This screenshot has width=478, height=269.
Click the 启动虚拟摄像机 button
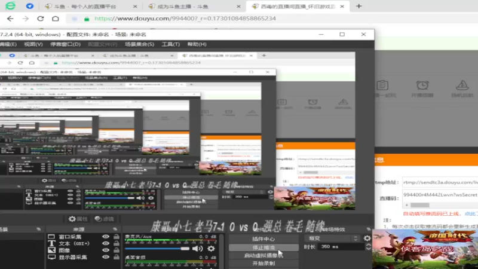(x=263, y=256)
